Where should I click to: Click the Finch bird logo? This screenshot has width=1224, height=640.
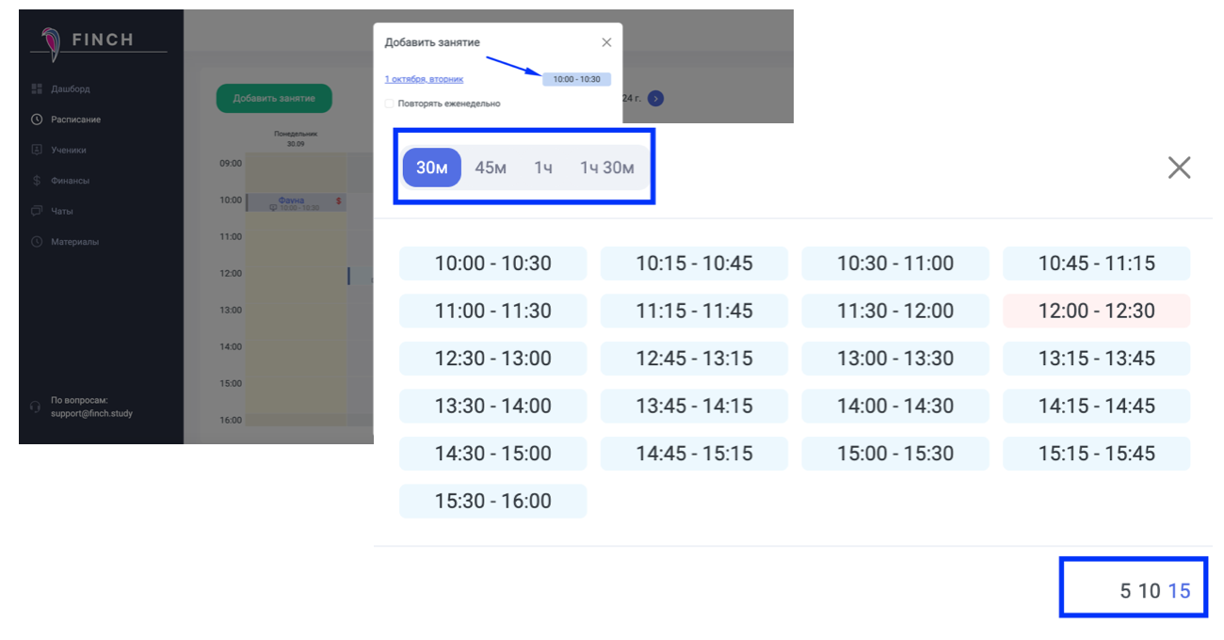click(51, 42)
